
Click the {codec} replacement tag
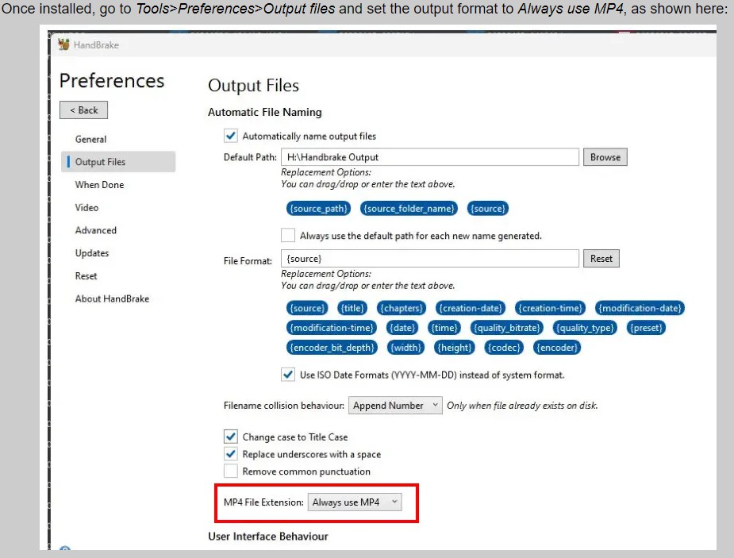[504, 348]
